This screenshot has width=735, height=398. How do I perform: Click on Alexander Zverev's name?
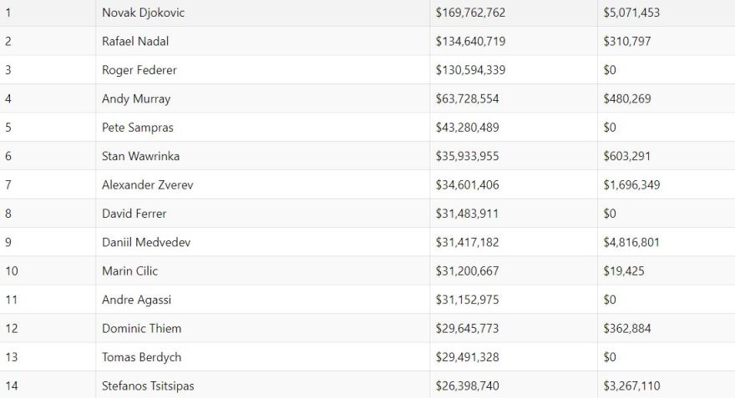tap(147, 184)
